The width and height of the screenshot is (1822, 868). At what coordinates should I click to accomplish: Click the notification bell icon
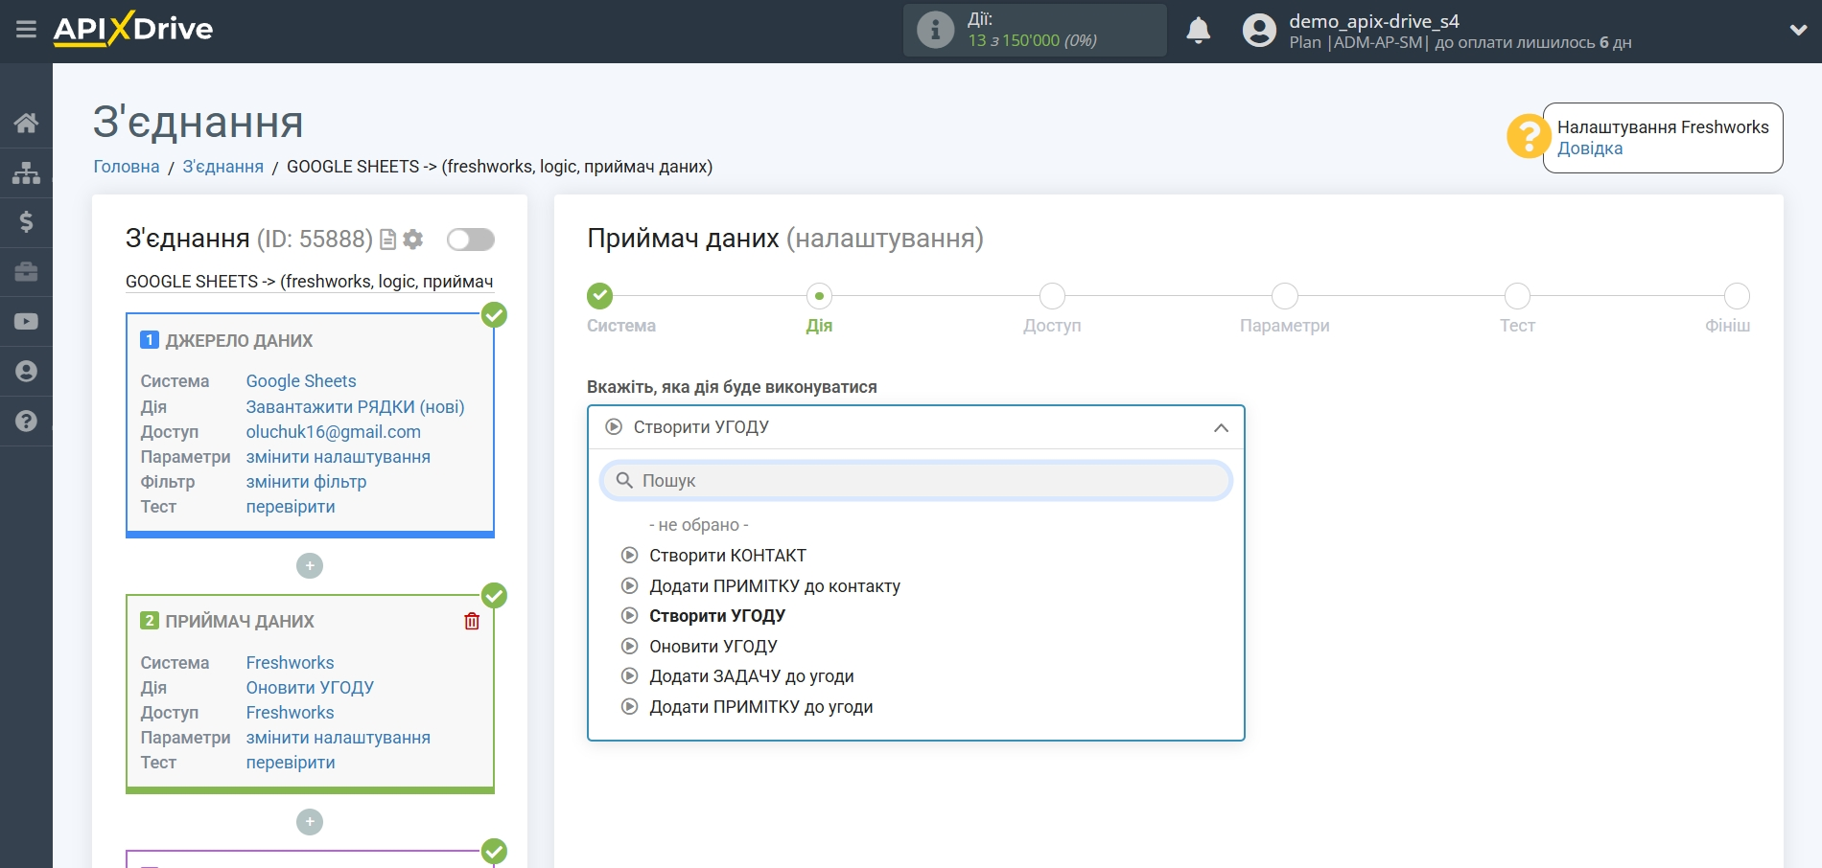click(x=1198, y=31)
